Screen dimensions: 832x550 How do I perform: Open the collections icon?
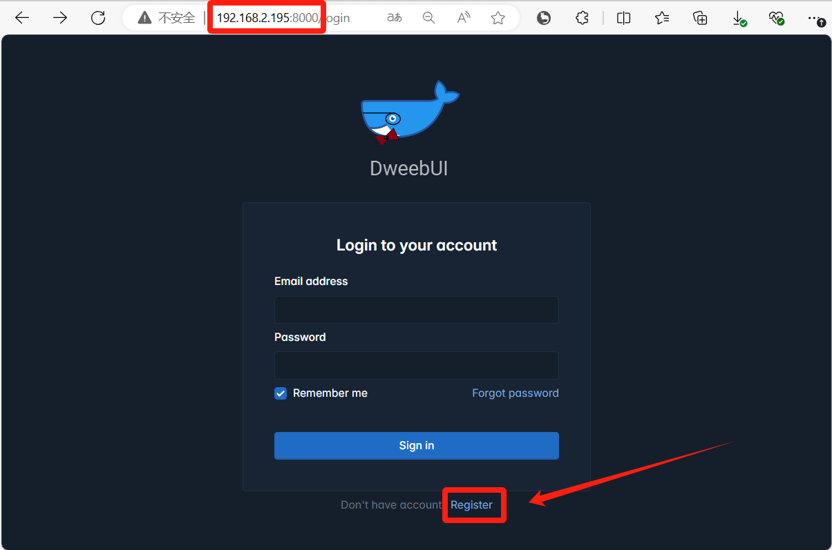click(x=700, y=18)
